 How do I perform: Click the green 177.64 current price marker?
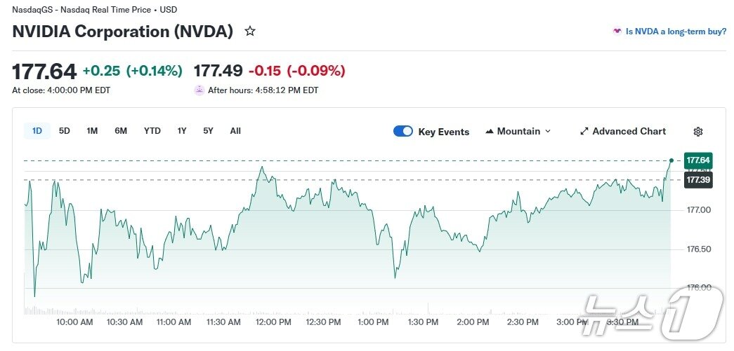tap(698, 160)
